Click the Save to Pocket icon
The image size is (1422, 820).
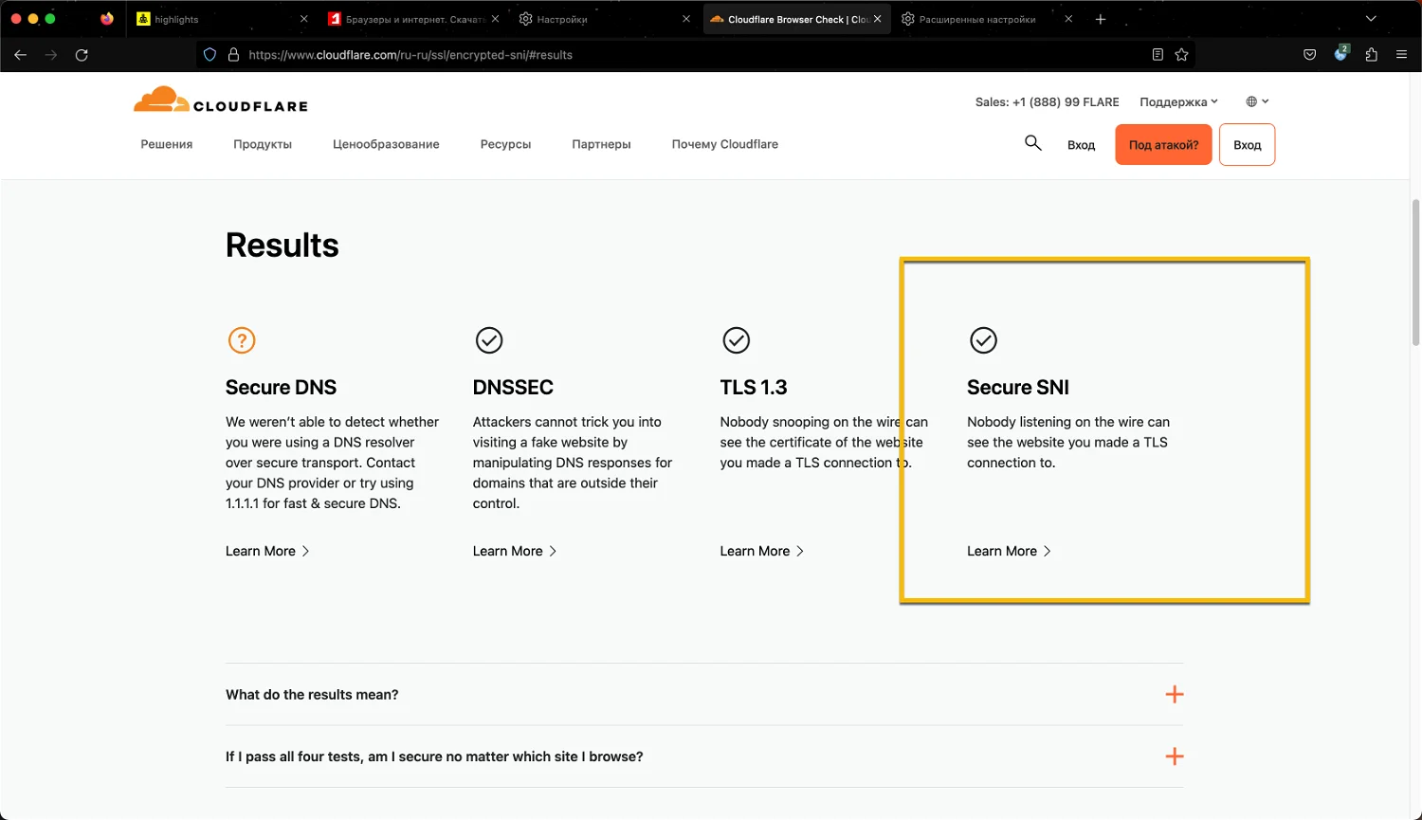click(1309, 55)
